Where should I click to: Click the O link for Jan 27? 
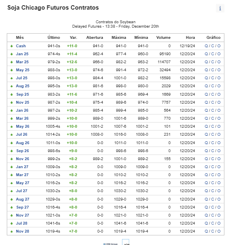pos(219,167)
